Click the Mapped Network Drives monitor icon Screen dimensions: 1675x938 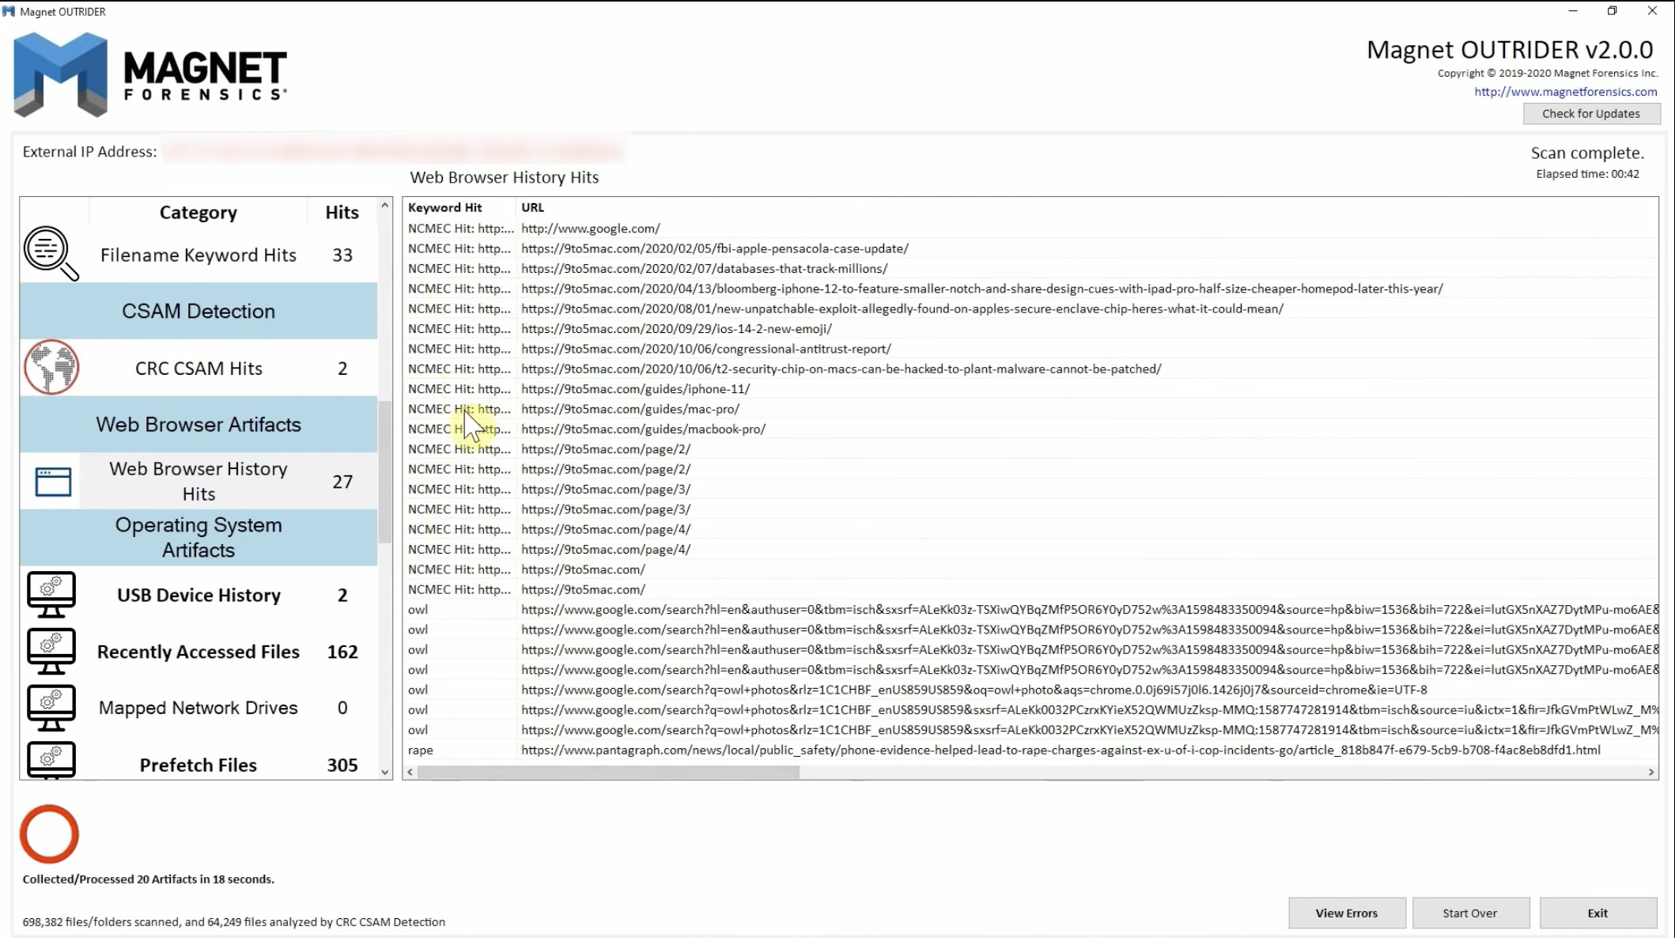51,708
